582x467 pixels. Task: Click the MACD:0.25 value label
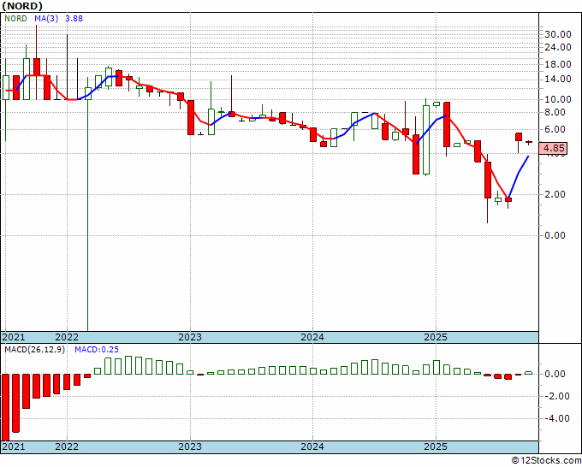97,350
